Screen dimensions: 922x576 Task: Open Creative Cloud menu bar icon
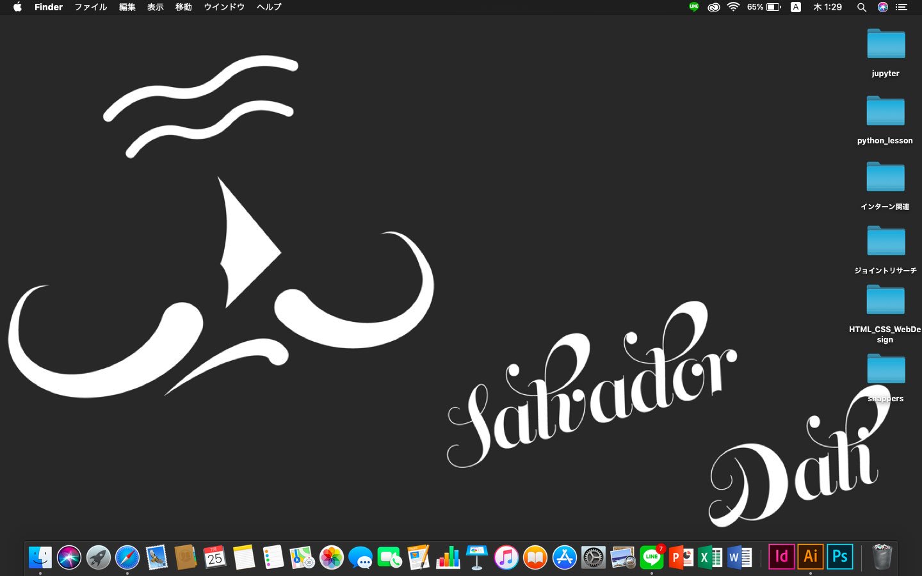point(713,7)
